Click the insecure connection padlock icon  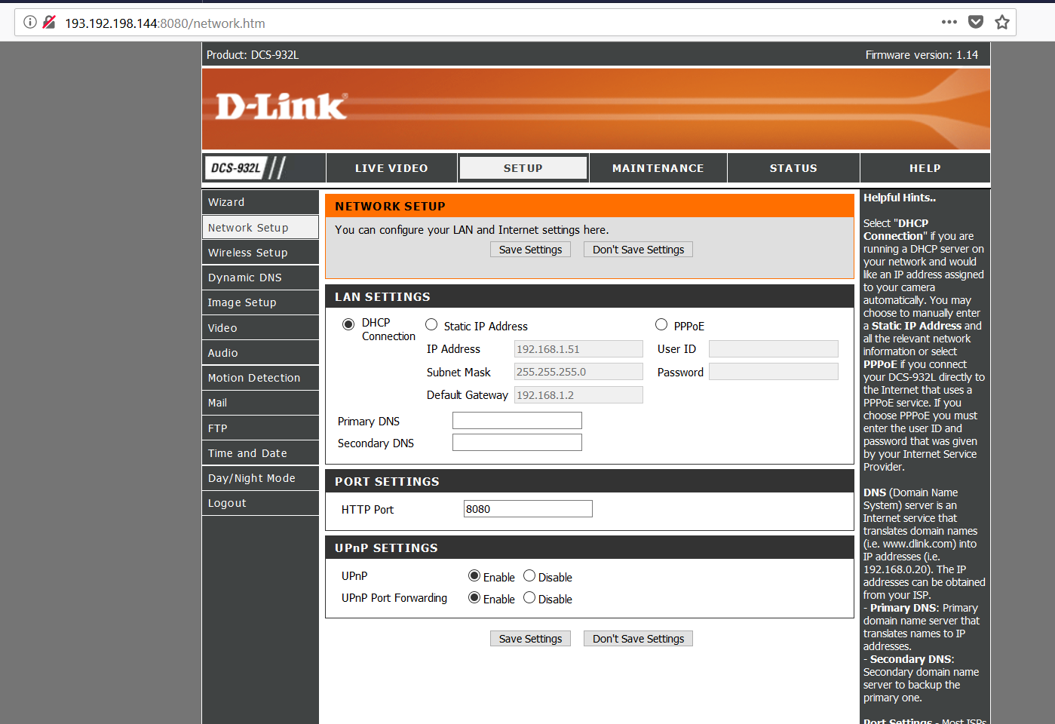pyautogui.click(x=50, y=23)
